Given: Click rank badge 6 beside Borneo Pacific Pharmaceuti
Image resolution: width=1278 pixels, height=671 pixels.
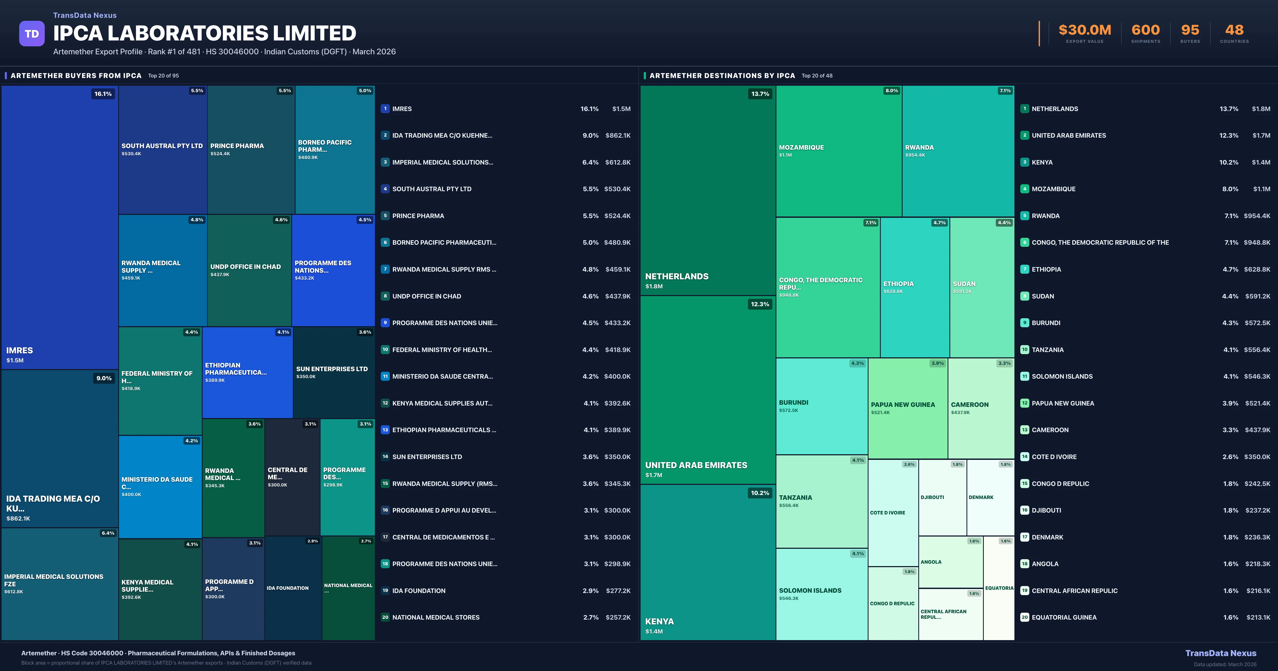Looking at the screenshot, I should pyautogui.click(x=385, y=243).
